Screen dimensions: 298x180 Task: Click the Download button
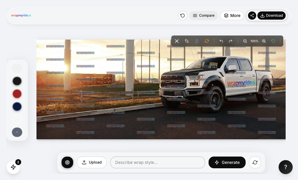272,15
